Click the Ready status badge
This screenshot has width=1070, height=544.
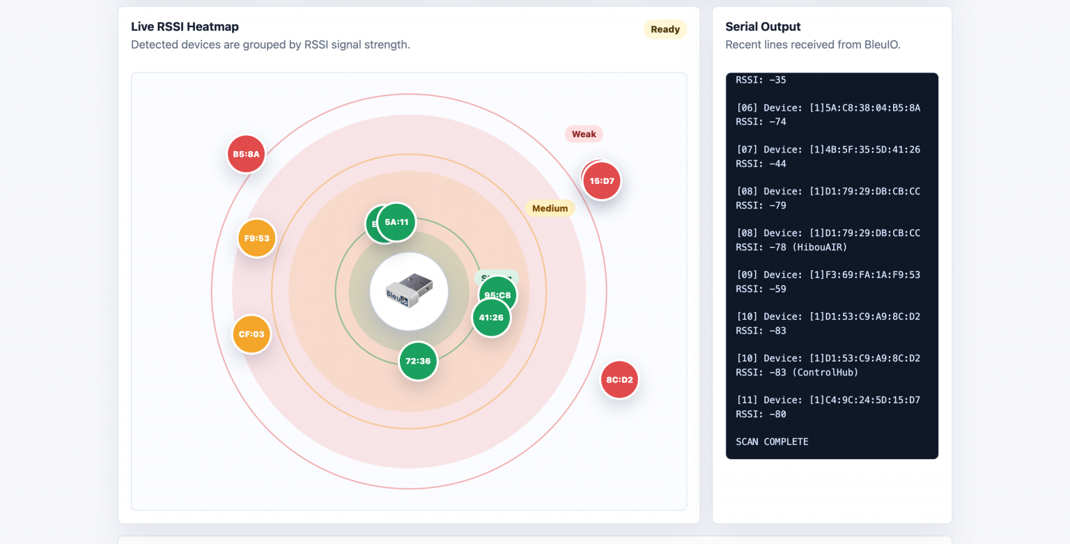point(665,29)
